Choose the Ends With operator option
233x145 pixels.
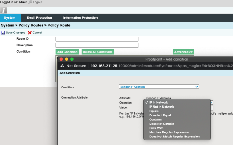coord(177,128)
